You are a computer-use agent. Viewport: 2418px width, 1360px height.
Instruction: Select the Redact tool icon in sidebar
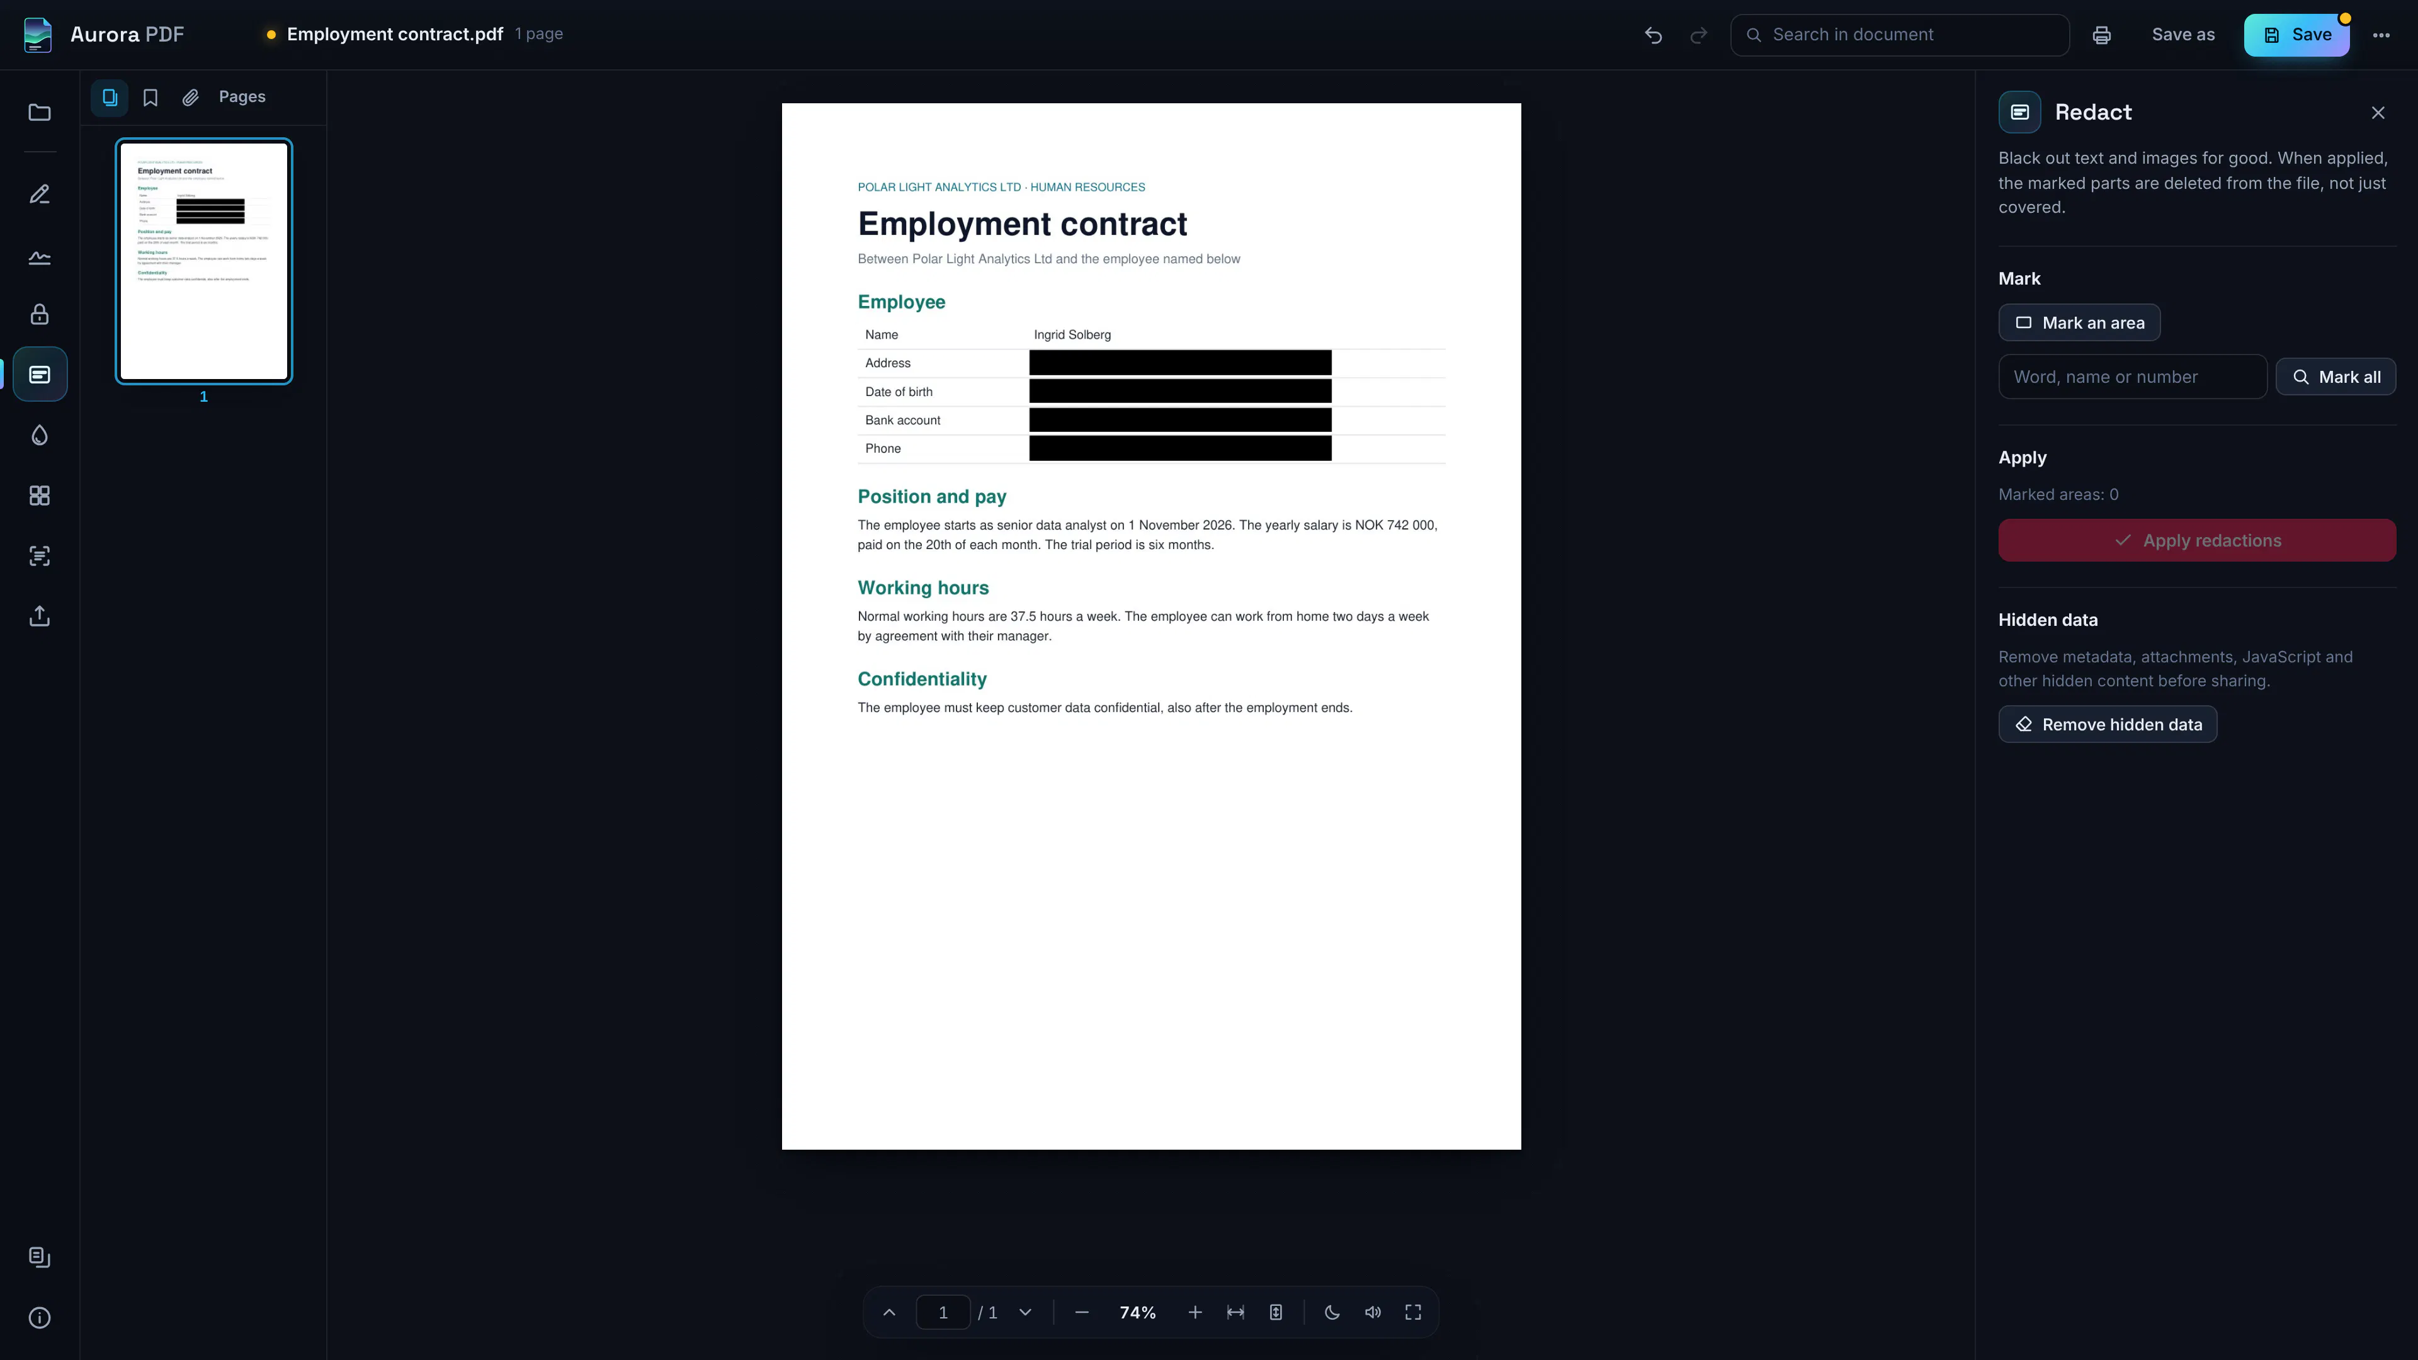click(x=40, y=375)
